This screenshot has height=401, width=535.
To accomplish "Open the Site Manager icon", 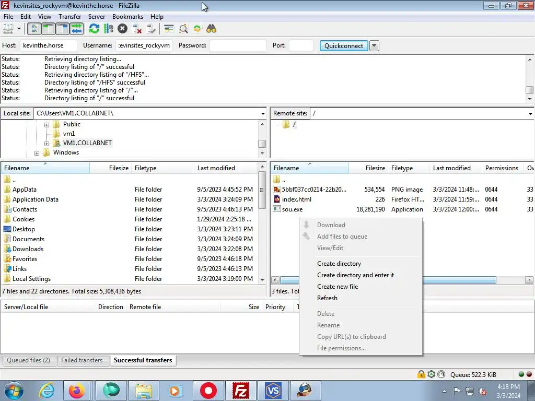I will pos(8,29).
